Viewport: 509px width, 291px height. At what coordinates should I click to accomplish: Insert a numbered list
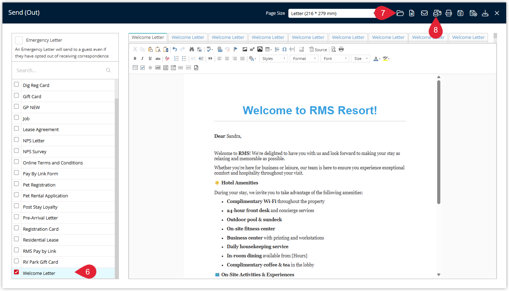177,59
